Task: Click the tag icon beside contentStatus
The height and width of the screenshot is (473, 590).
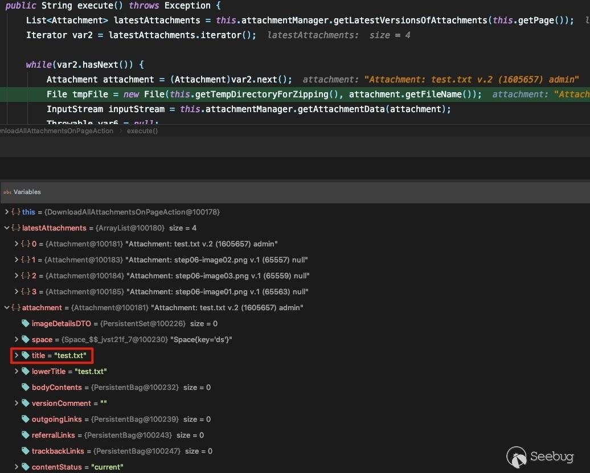Action: click(x=26, y=467)
